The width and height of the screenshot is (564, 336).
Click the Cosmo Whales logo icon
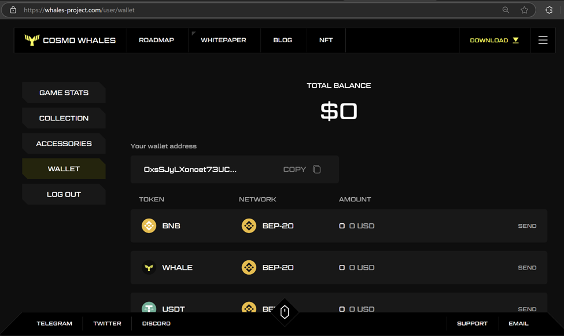[x=32, y=40]
